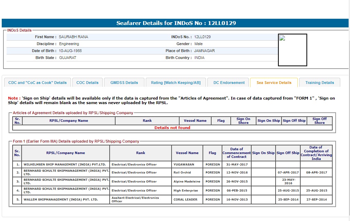Click the broken seafarer photo image
The width and height of the screenshot is (350, 221).
pos(292,50)
